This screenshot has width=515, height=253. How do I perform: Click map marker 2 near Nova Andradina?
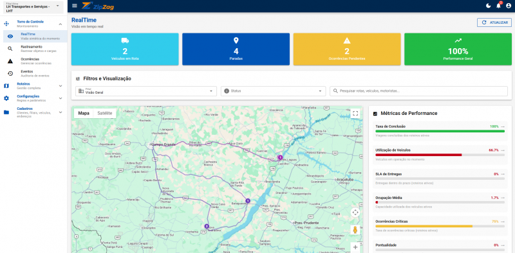point(207,226)
